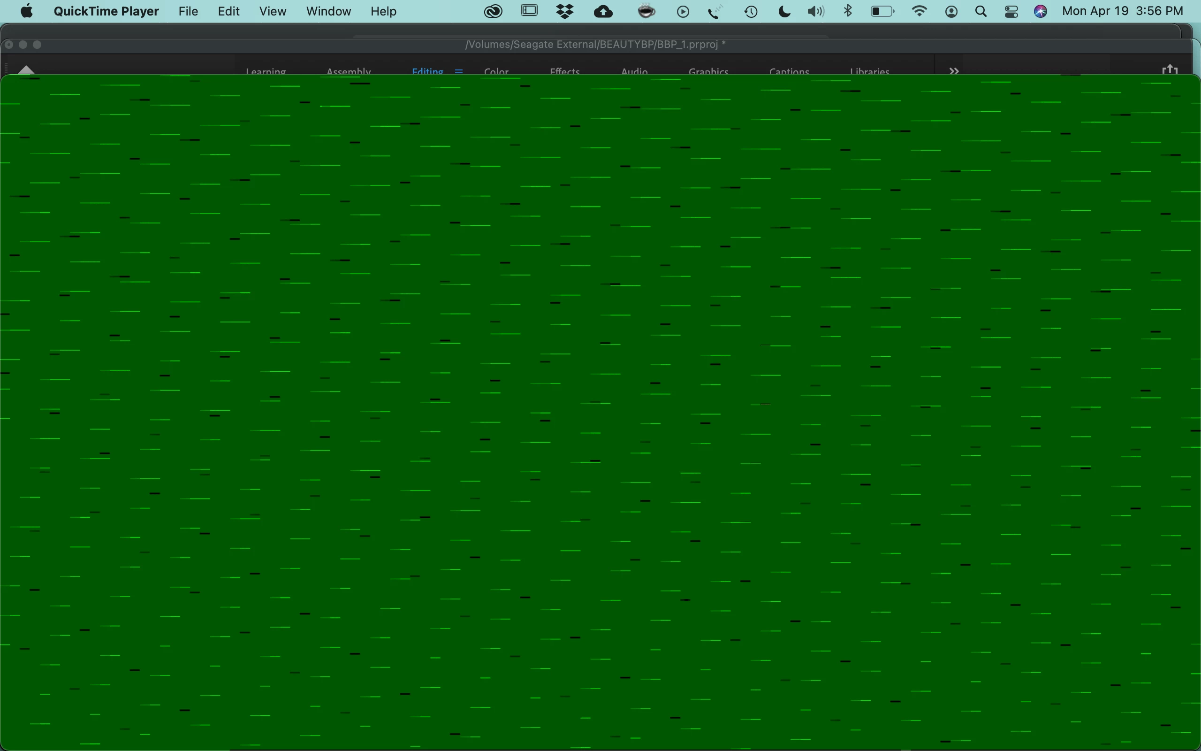The image size is (1201, 751).
Task: Open the cloud upload menu bar icon
Action: tap(603, 11)
